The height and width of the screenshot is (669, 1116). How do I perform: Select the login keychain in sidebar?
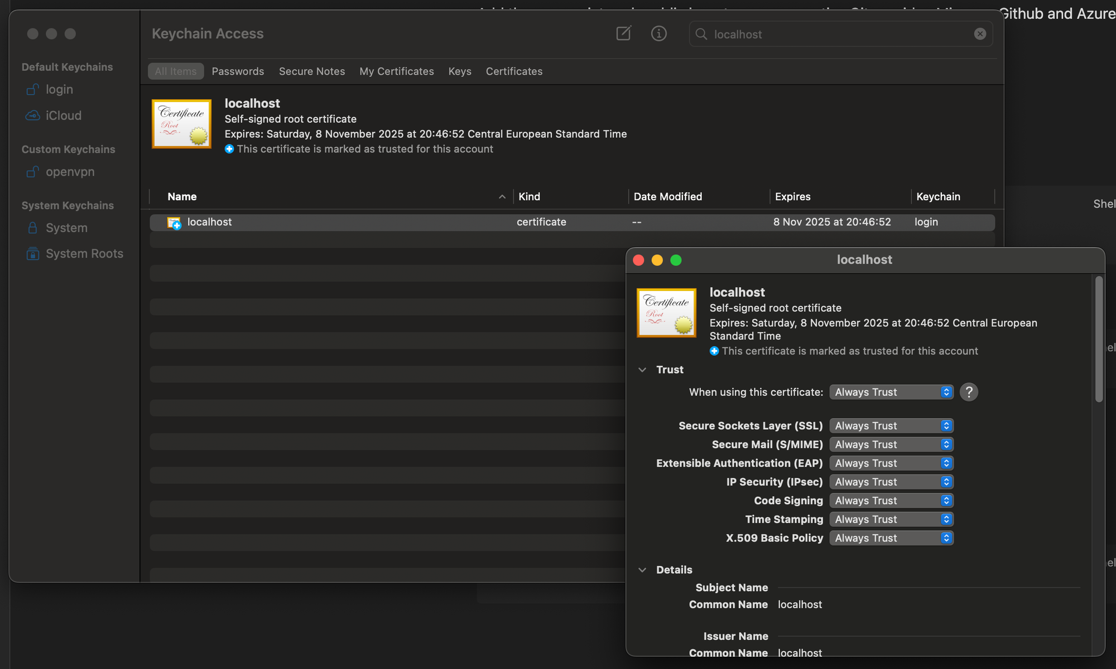tap(59, 89)
